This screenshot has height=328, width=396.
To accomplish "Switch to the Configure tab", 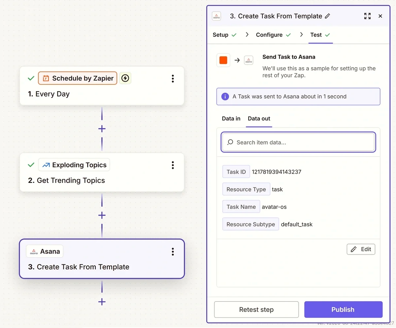I will pos(274,35).
